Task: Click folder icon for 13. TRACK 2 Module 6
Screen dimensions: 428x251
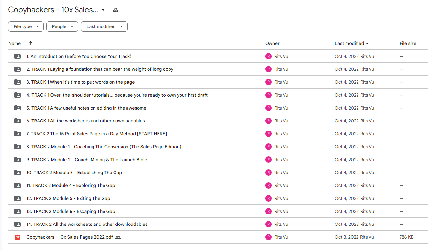Action: click(17, 211)
